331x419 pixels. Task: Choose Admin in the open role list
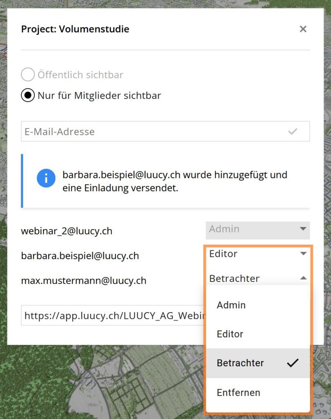[231, 305]
